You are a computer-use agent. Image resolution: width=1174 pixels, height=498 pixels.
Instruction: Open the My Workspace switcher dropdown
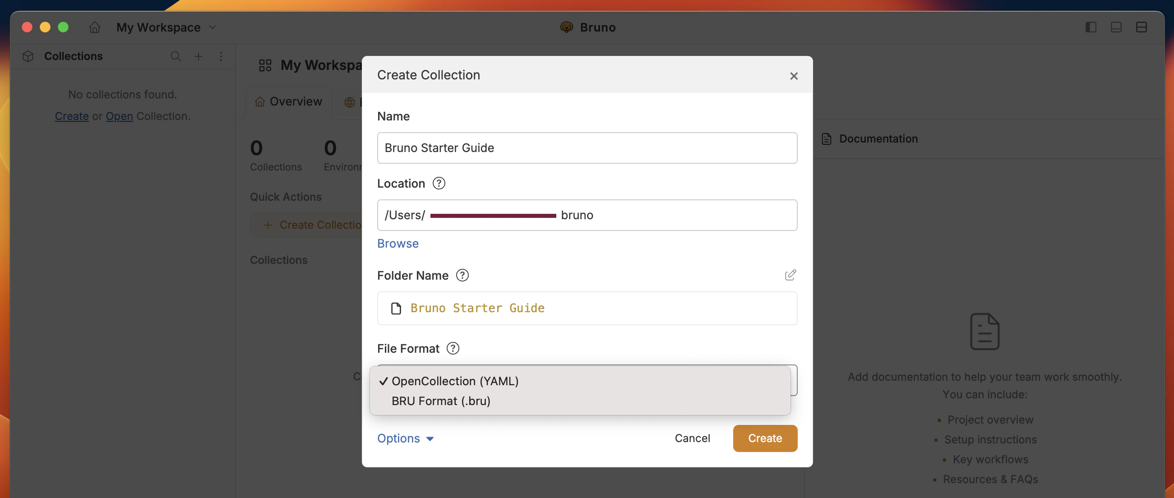[x=166, y=27]
